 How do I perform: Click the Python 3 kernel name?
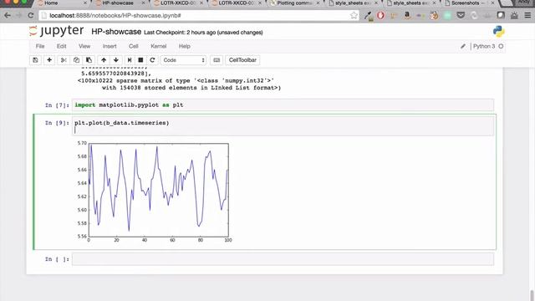coord(484,46)
